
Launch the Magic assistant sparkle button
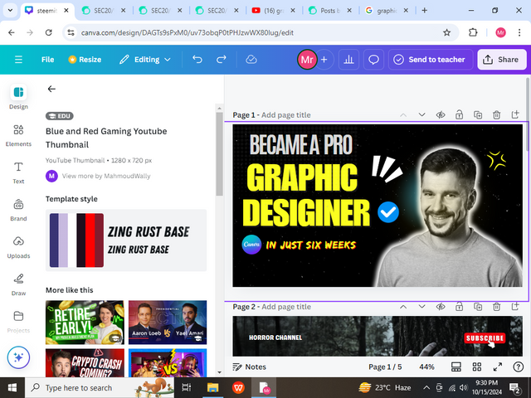pos(18,357)
